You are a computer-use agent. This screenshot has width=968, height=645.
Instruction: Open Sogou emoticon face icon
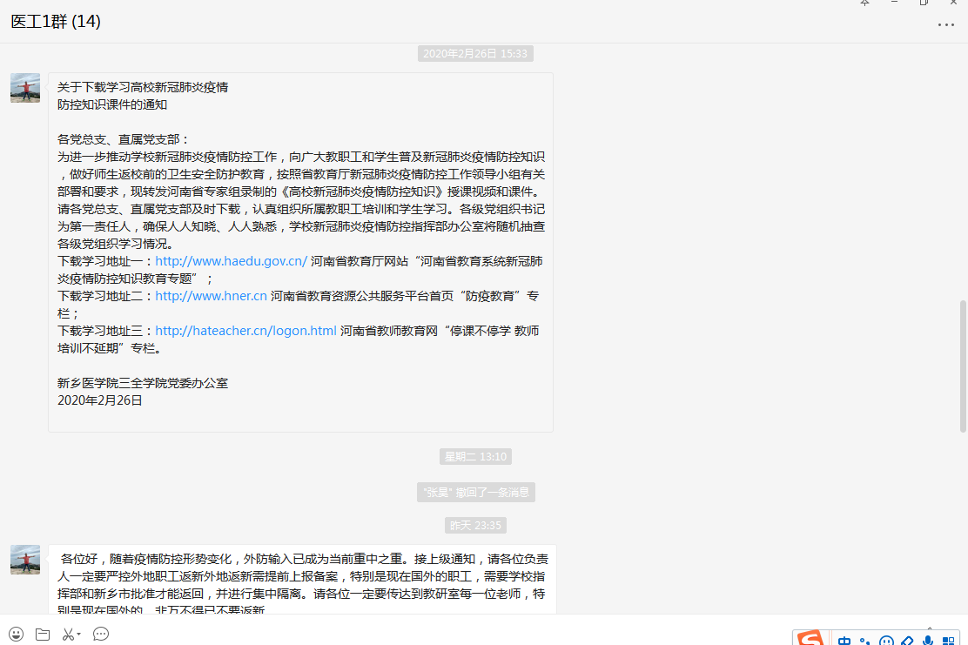886,641
